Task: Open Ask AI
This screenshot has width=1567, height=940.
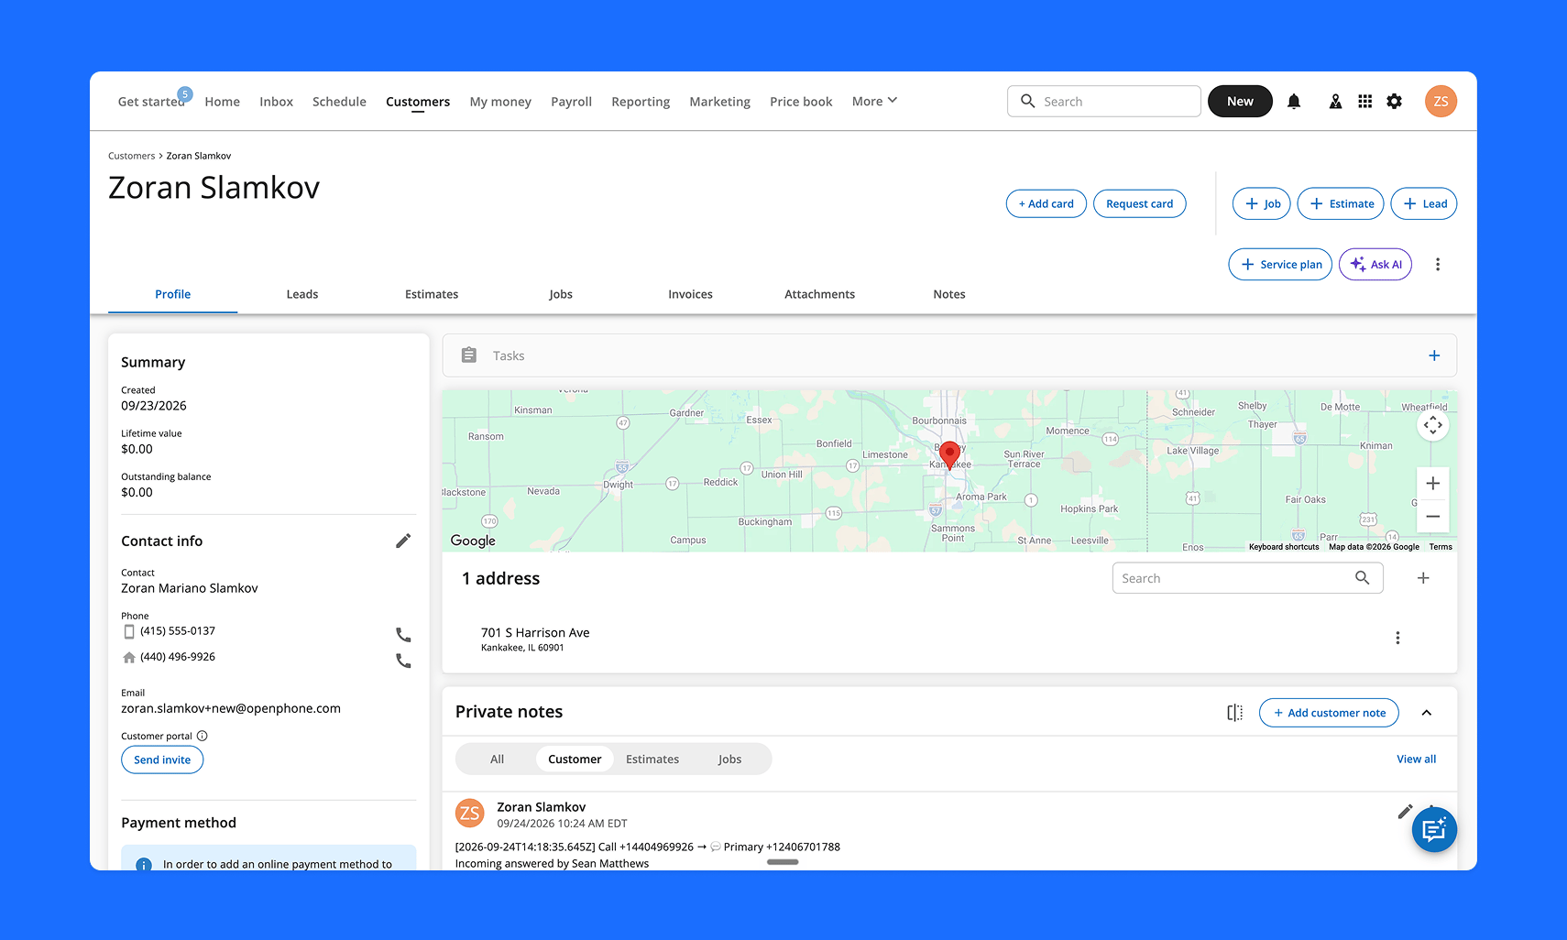Action: [x=1375, y=265]
